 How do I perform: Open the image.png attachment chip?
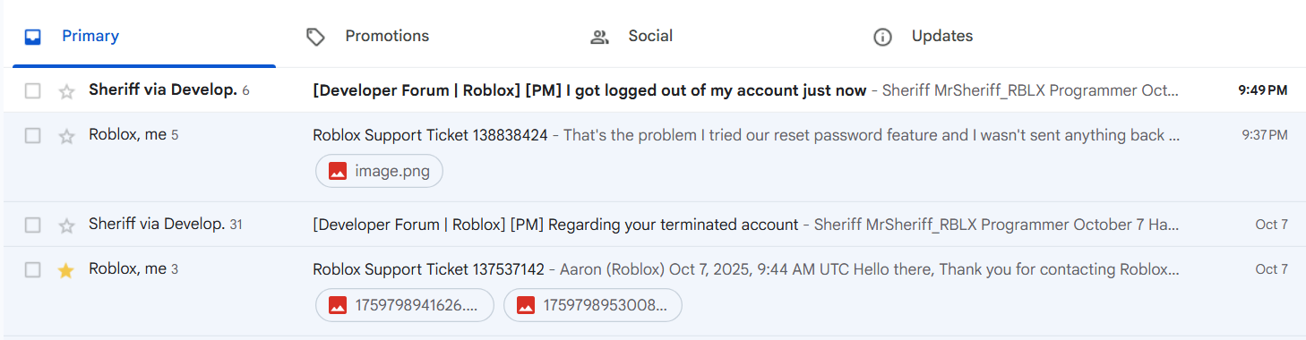[x=379, y=171]
